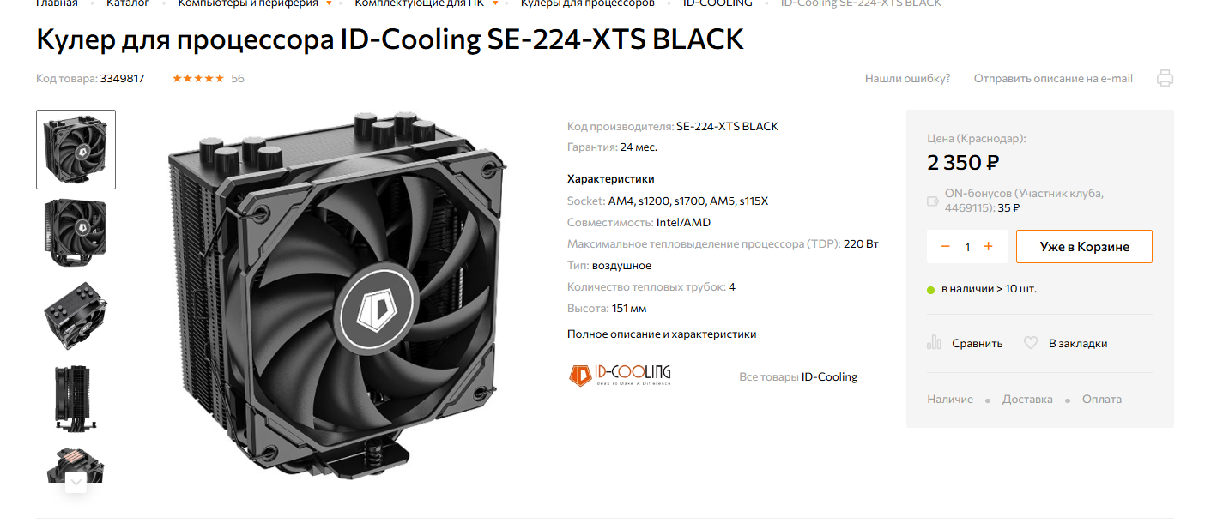
Task: Click the five-star rating icons
Action: [x=198, y=78]
